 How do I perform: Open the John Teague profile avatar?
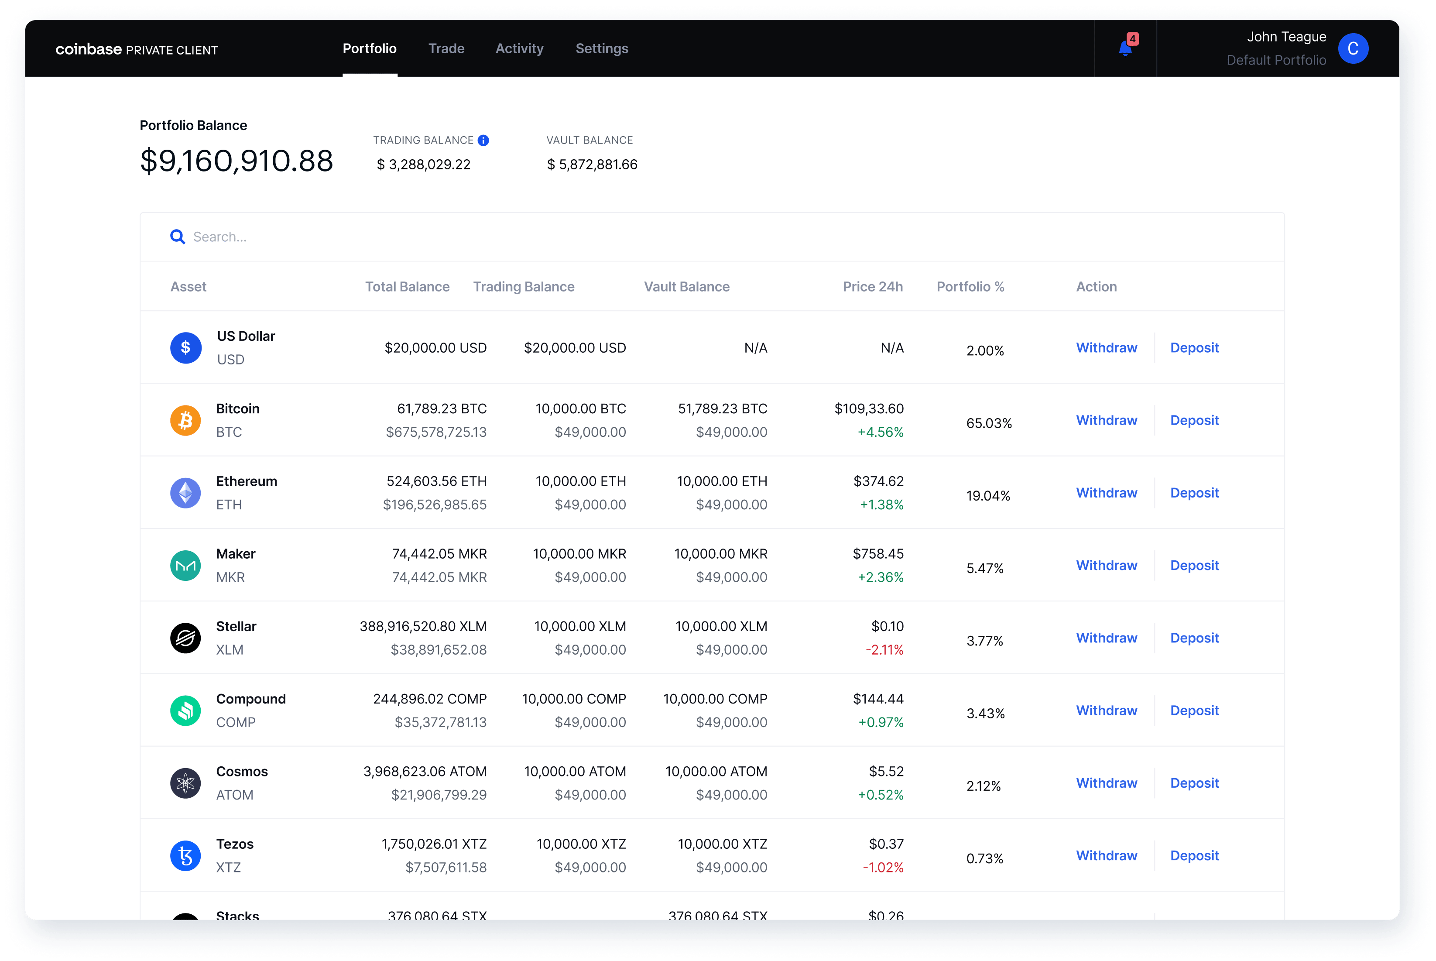[1354, 48]
